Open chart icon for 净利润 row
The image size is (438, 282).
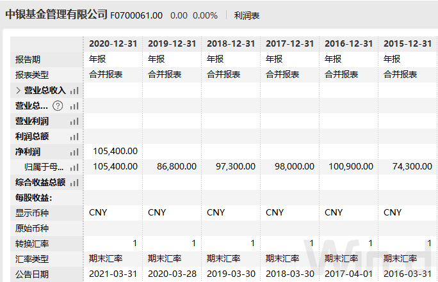74,152
